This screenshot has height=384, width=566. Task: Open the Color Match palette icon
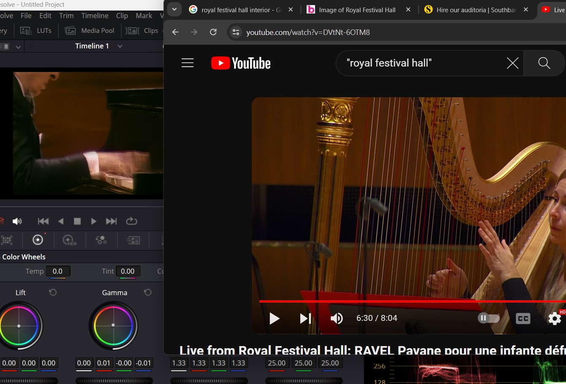(x=6, y=240)
